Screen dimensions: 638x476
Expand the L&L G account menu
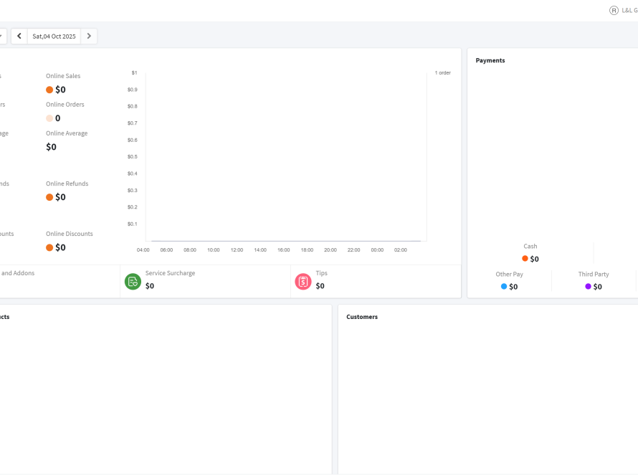[629, 11]
